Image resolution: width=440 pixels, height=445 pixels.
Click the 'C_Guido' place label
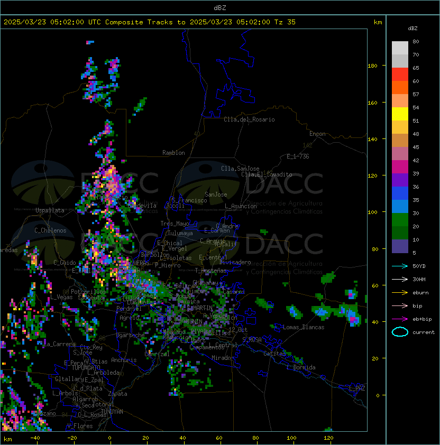[65, 263]
